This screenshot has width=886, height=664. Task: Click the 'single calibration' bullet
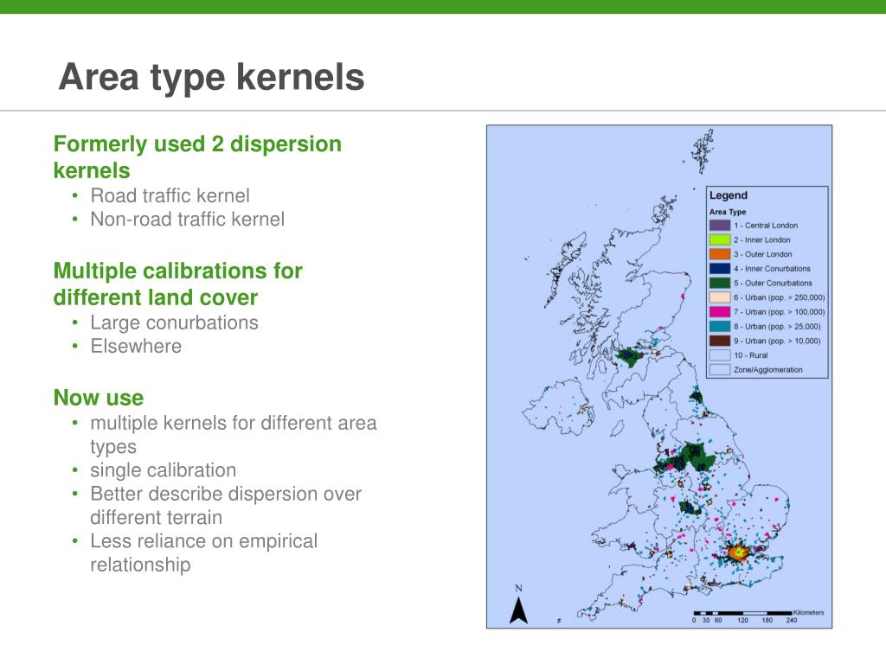(x=163, y=470)
